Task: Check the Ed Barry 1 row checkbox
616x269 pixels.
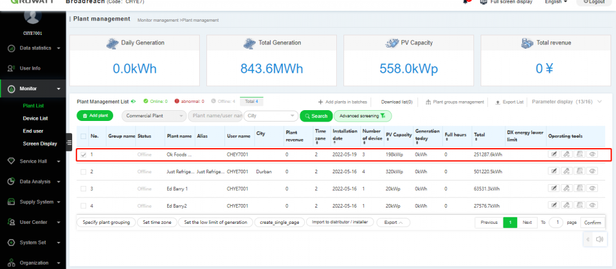Action: coord(83,189)
